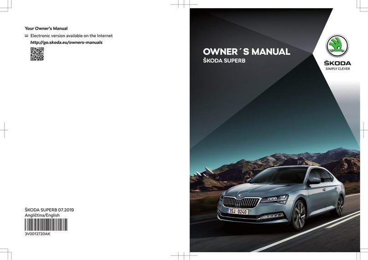Click the 'OWNER´S MANUAL' cover title
Screen dimensions: 368x260
pos(246,52)
